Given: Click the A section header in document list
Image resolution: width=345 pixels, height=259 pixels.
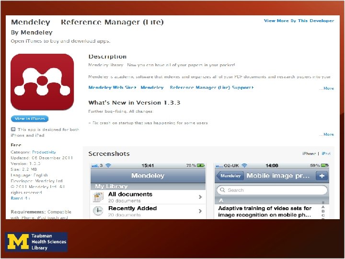Looking at the screenshot, I should pos(267,200).
